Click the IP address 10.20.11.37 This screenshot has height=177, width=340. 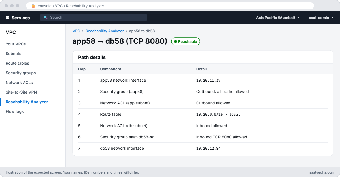[208, 80]
